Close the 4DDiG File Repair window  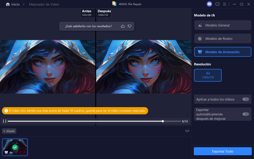249,4
